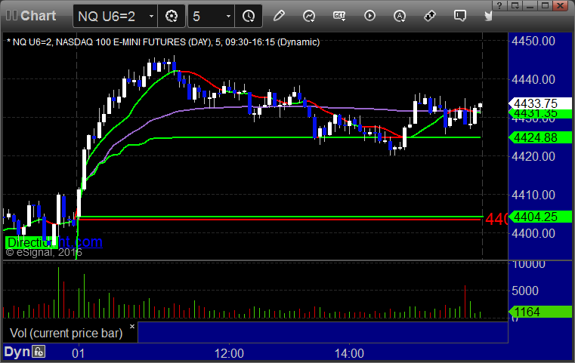Click the 12:00 time axis label

229,353
